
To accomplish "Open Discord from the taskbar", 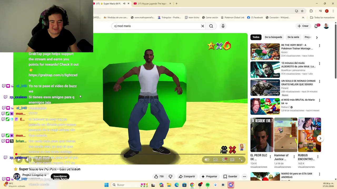I will pos(231,185).
